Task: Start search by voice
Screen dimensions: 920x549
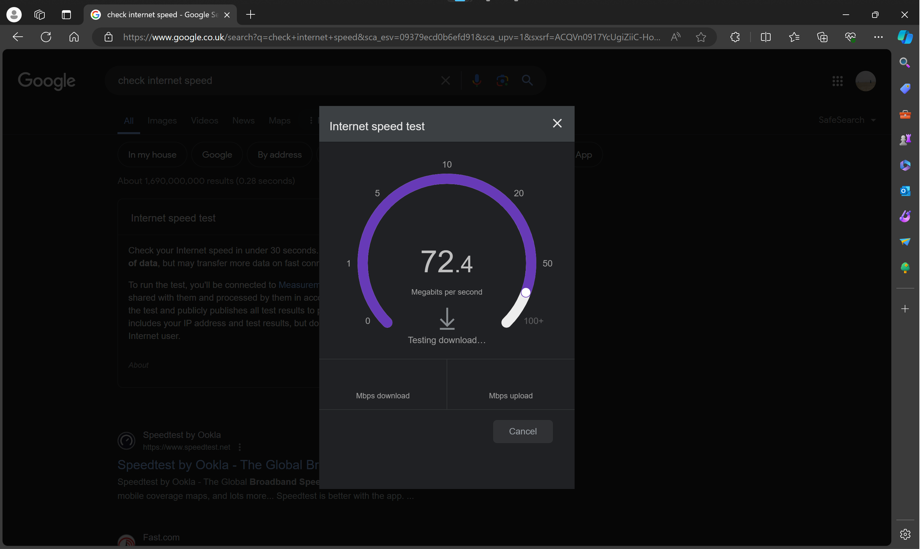Action: 477,81
